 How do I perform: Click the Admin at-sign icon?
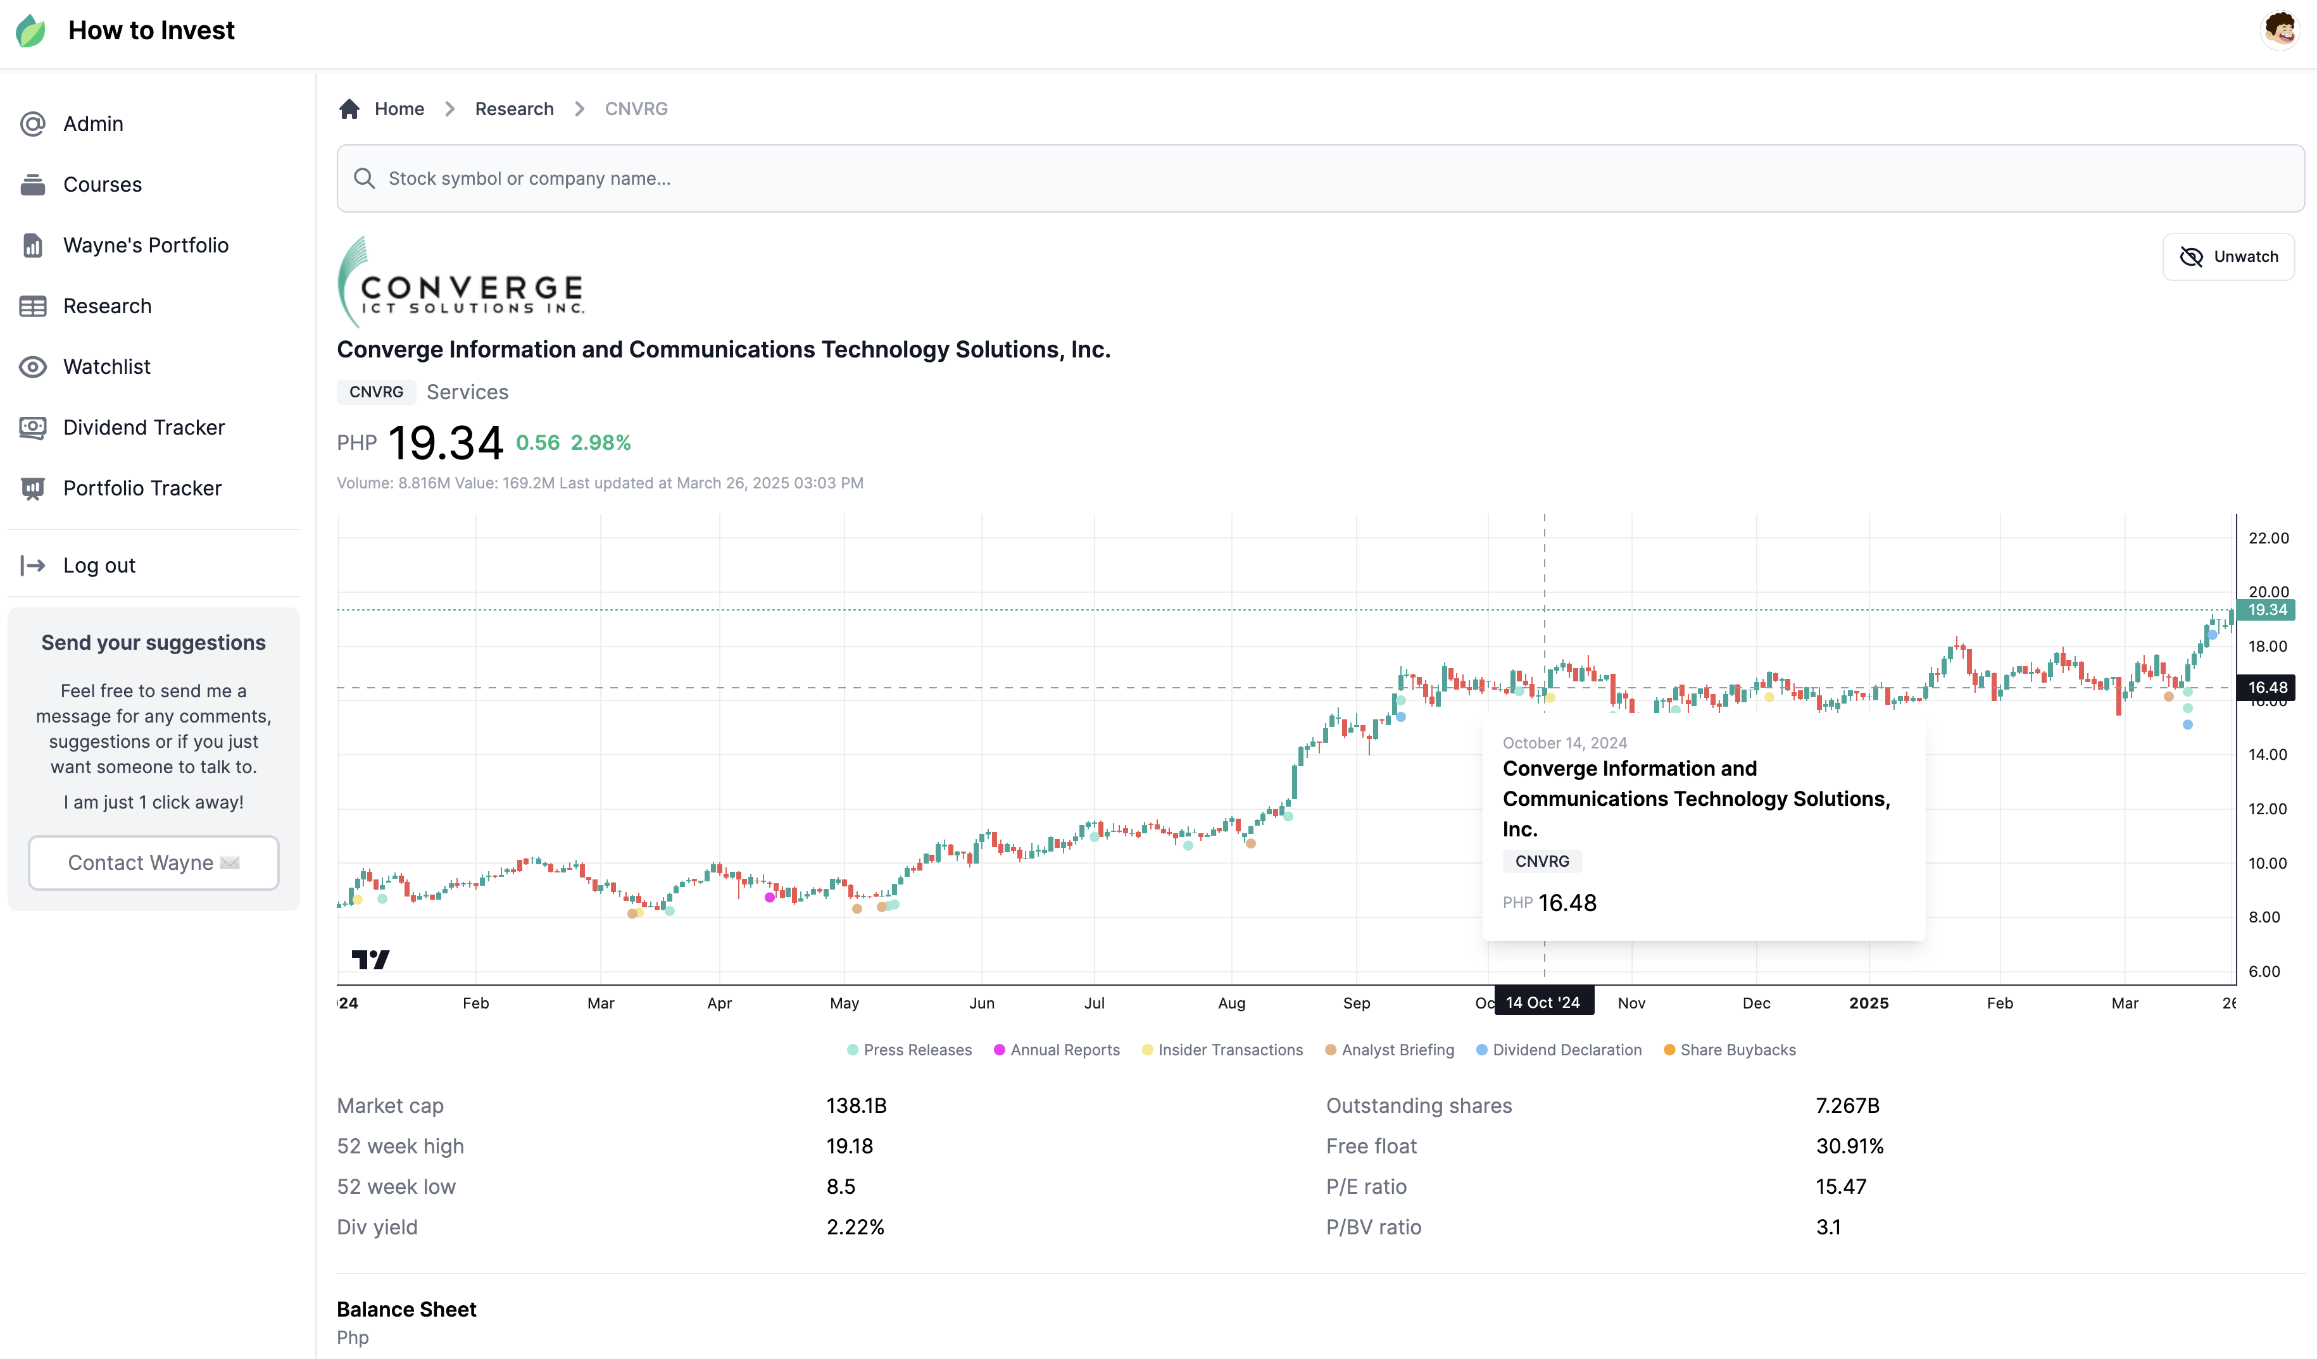point(33,124)
